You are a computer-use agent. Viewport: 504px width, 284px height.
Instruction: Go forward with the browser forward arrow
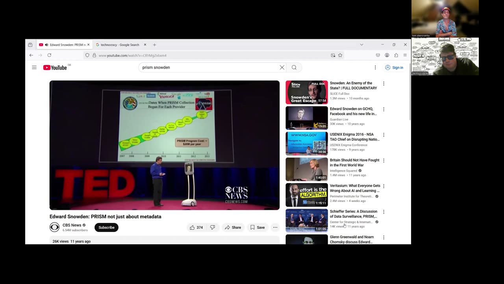(40, 55)
